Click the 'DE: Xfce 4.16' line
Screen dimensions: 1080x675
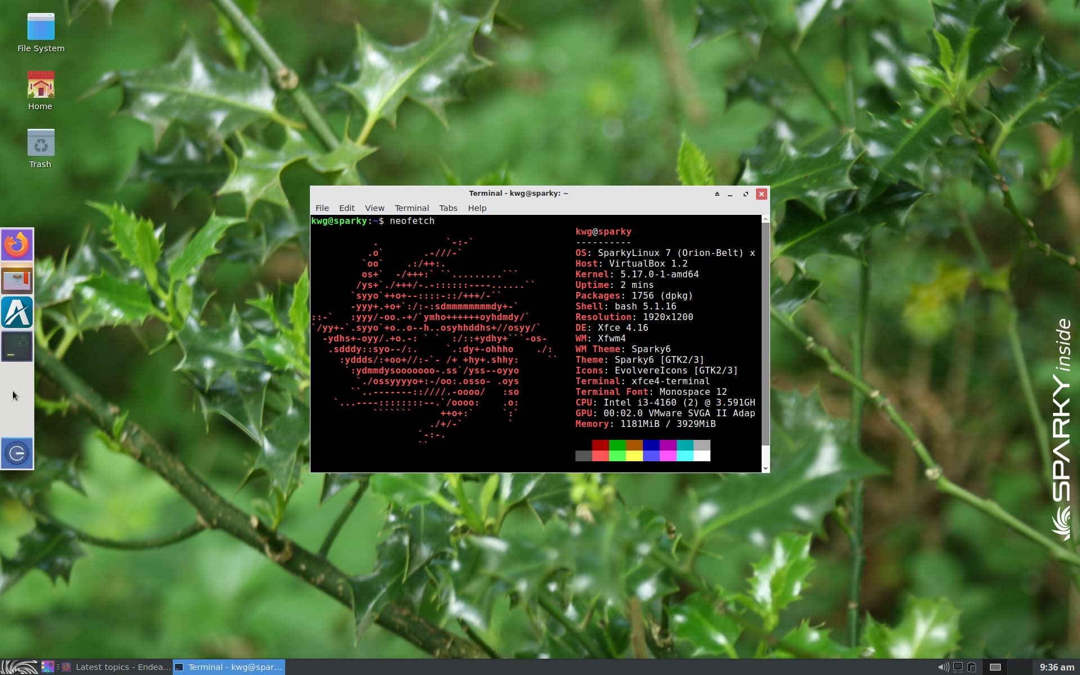(611, 328)
